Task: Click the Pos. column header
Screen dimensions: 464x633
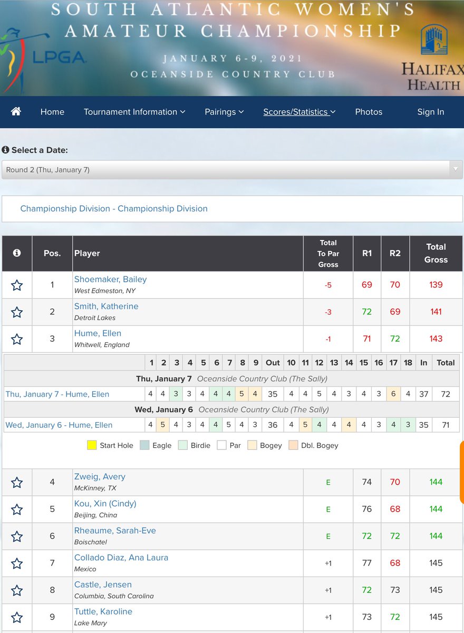Action: (52, 253)
